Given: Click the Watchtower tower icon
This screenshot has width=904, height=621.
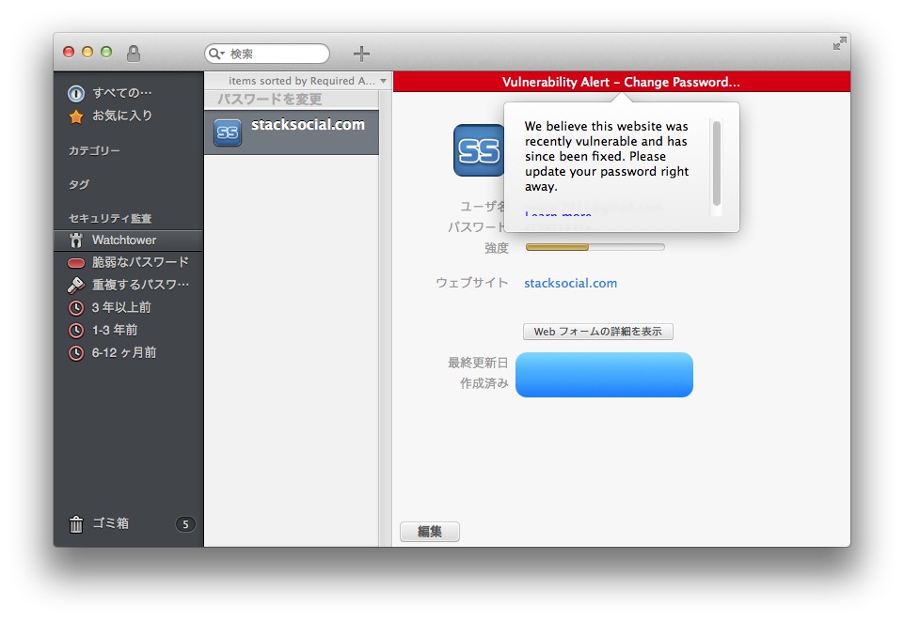Looking at the screenshot, I should [76, 240].
